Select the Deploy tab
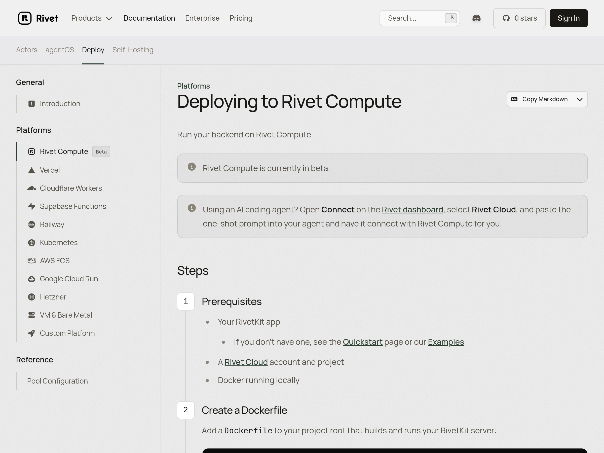The image size is (604, 453). point(93,50)
